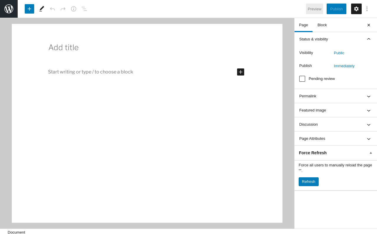Screen dimensions: 377x236
Task: Add a block using the inline plus icon
Action: click(241, 72)
